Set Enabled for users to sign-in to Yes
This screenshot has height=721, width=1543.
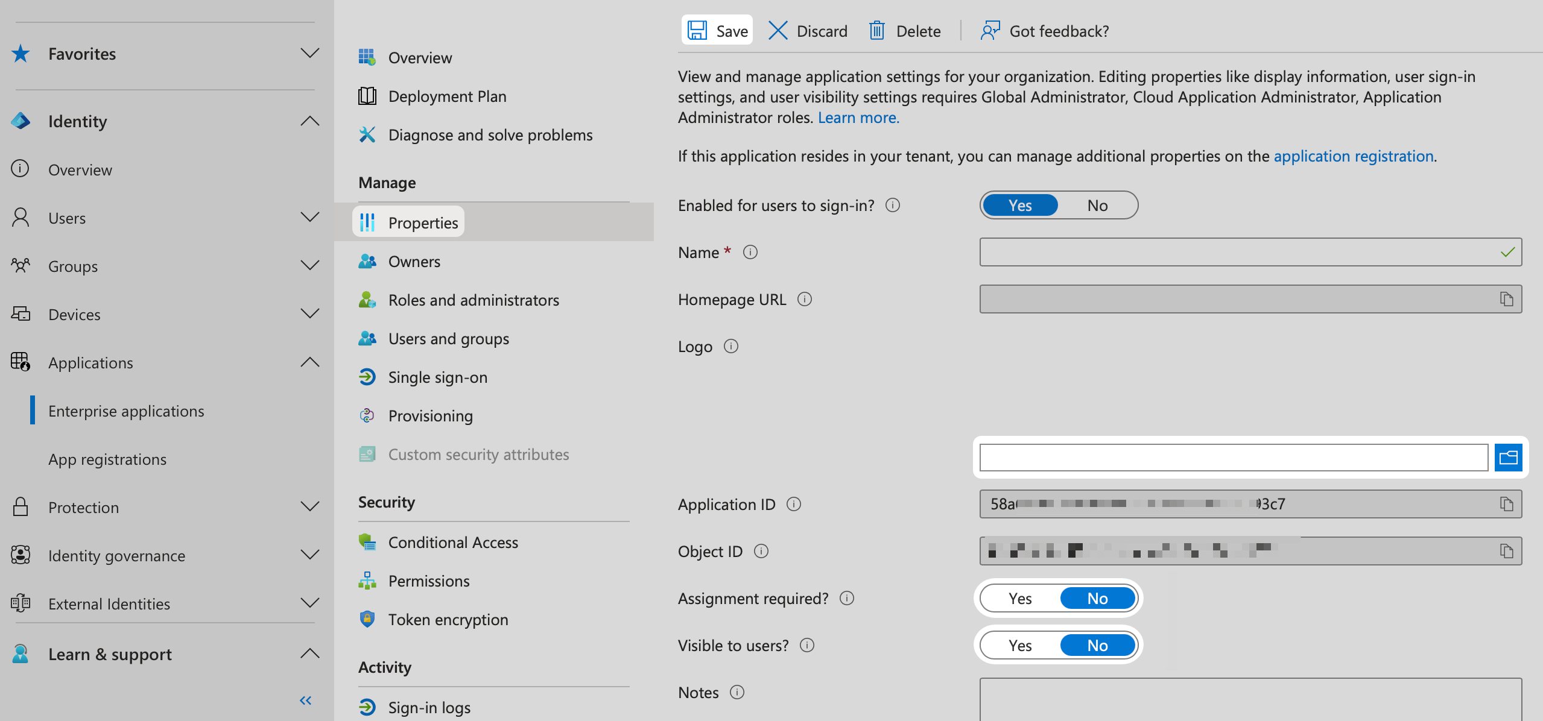[x=1020, y=205]
